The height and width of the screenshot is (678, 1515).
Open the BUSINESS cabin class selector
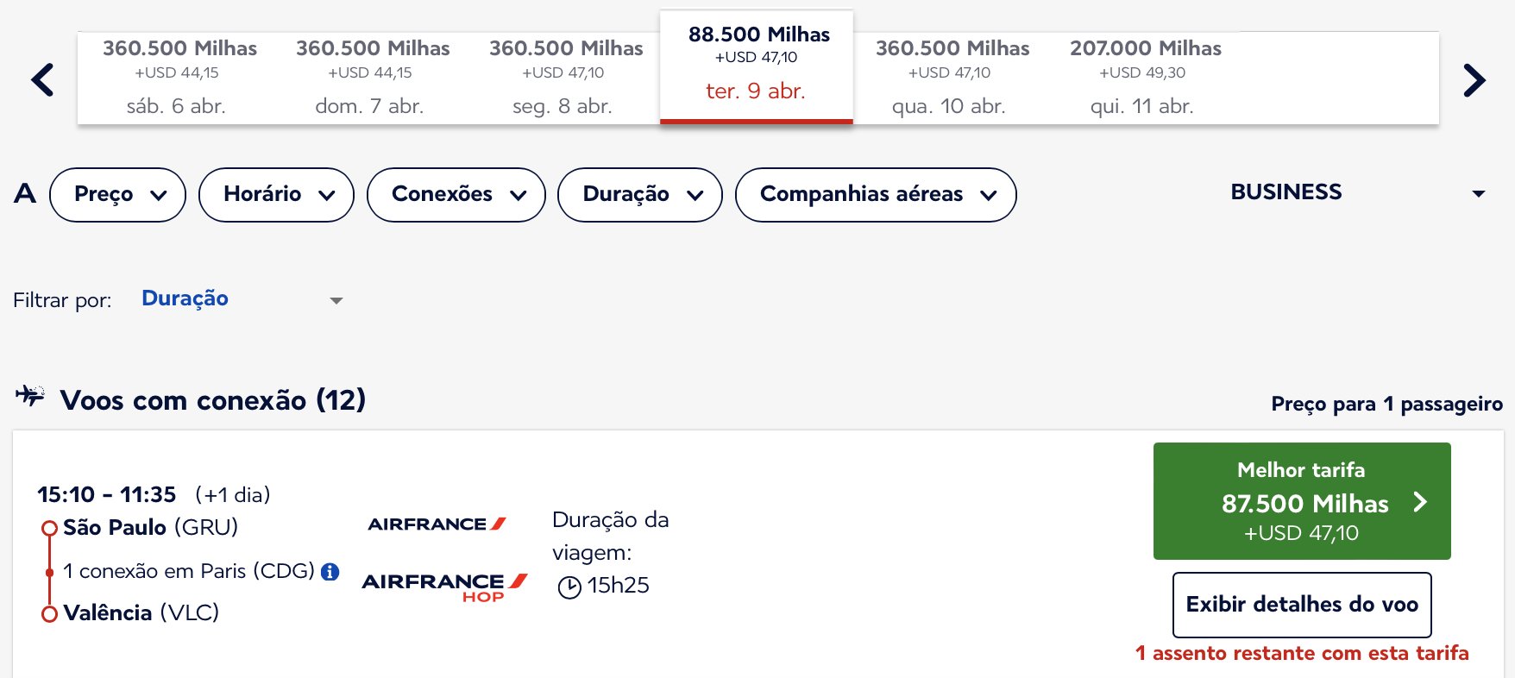pos(1356,192)
